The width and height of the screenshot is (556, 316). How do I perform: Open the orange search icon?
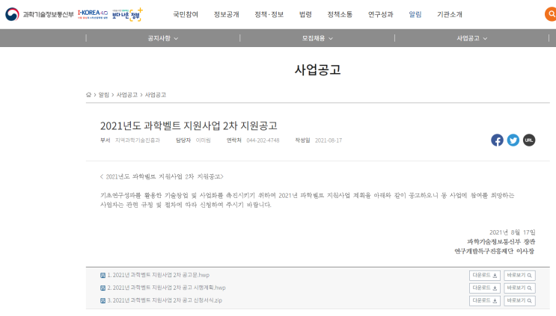551,14
